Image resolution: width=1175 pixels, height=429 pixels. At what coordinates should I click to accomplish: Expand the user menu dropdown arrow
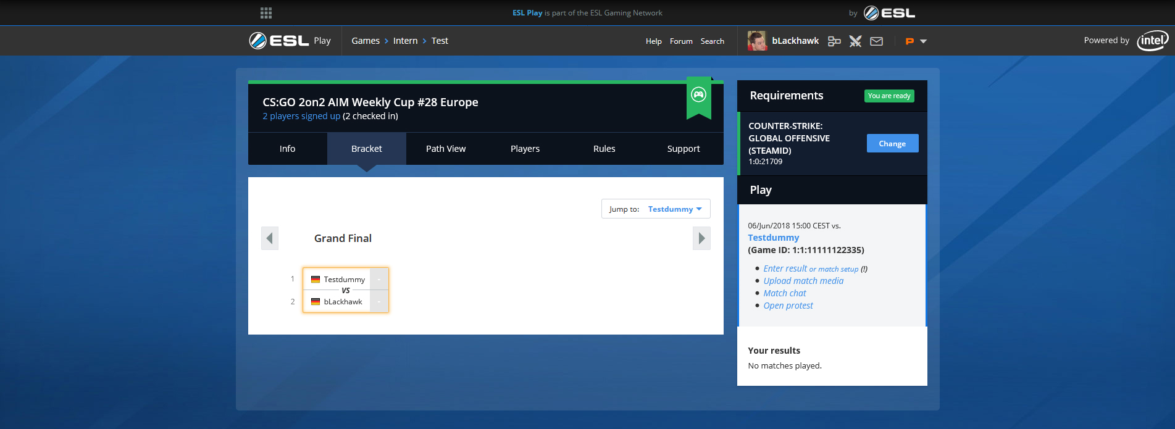pos(924,41)
